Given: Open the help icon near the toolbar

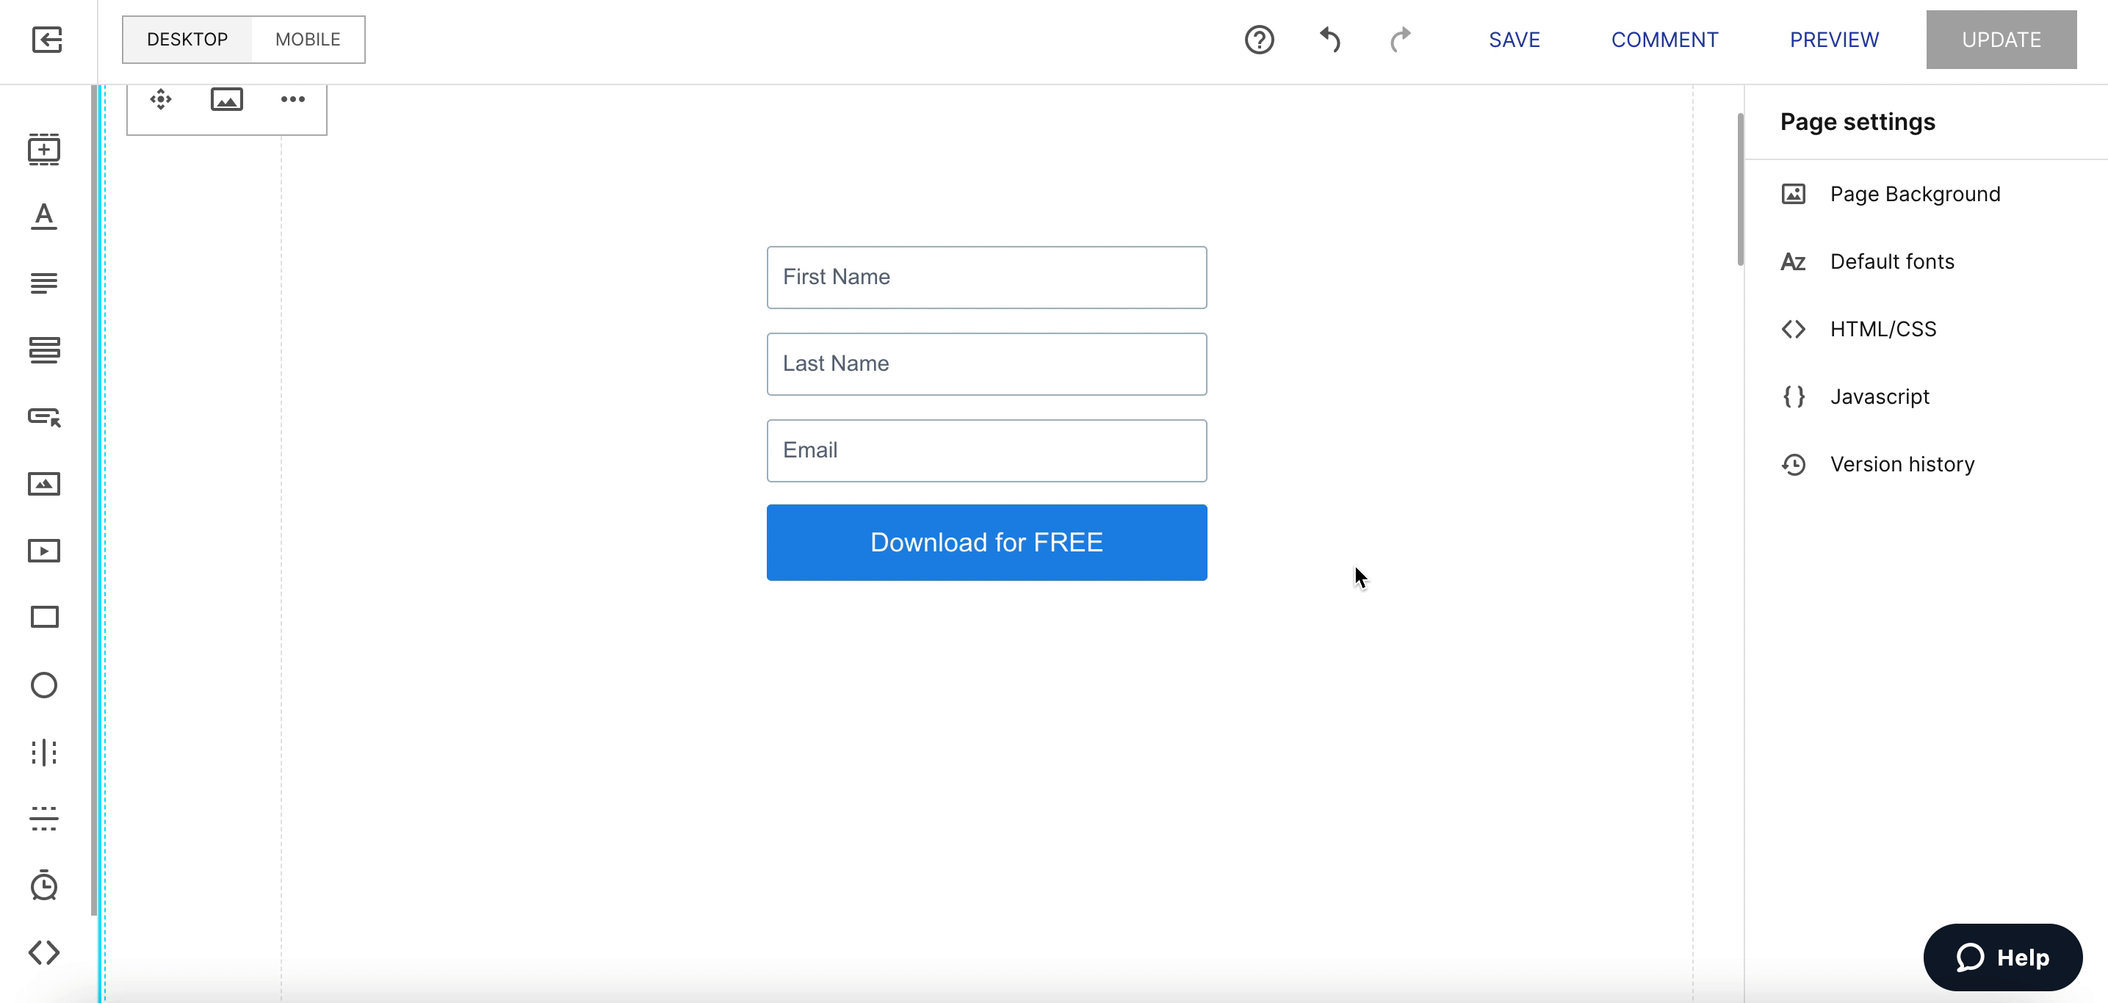Looking at the screenshot, I should click(1259, 39).
